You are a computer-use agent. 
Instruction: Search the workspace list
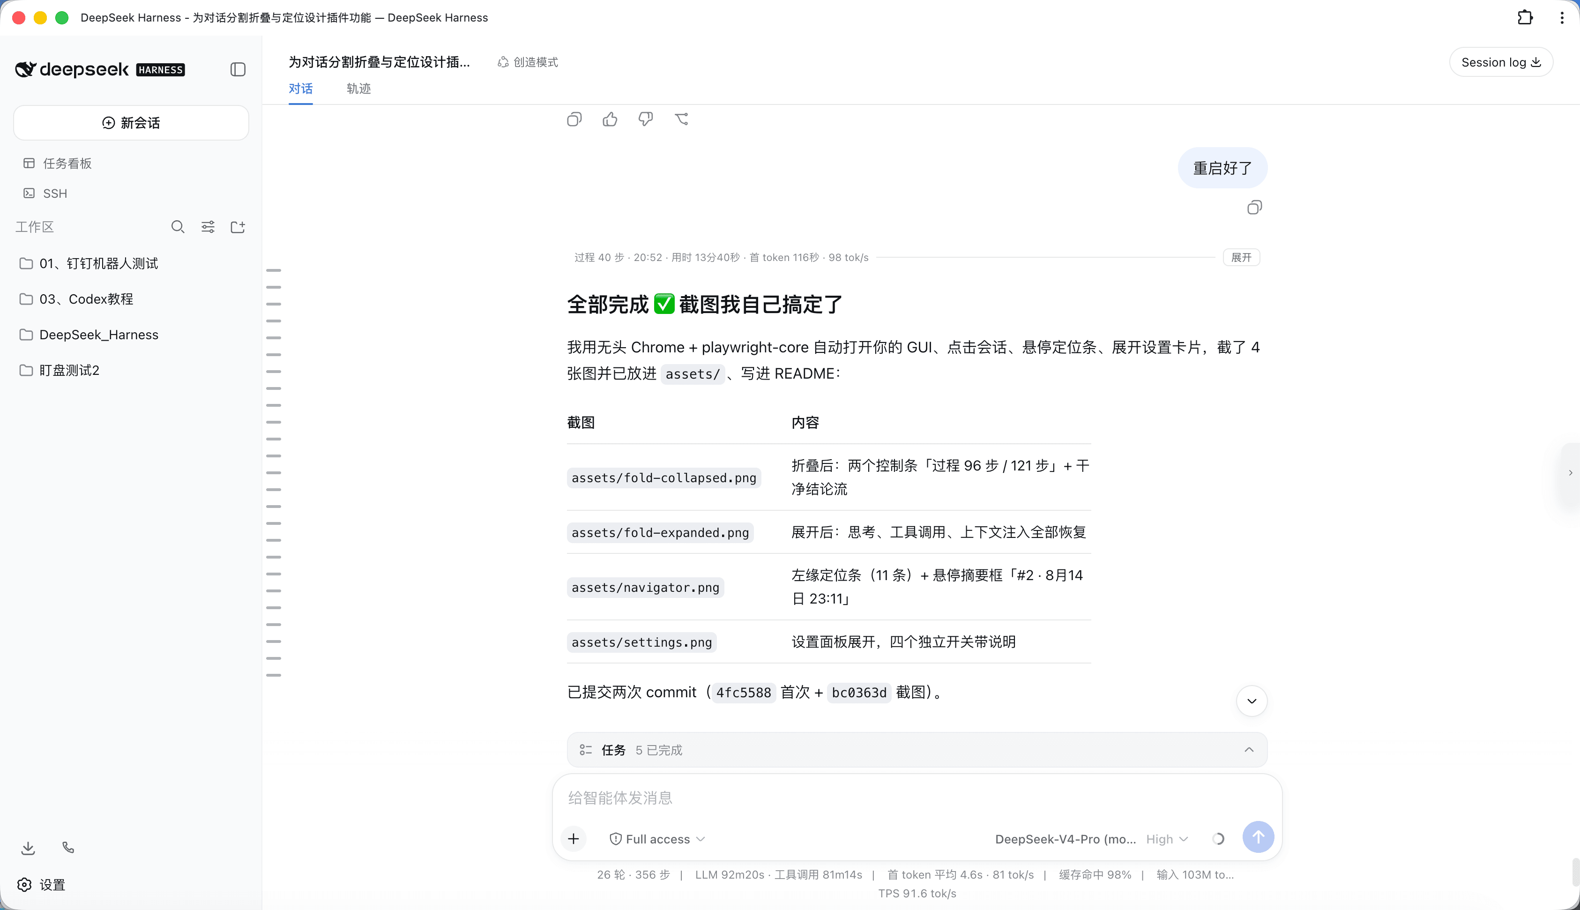point(178,227)
